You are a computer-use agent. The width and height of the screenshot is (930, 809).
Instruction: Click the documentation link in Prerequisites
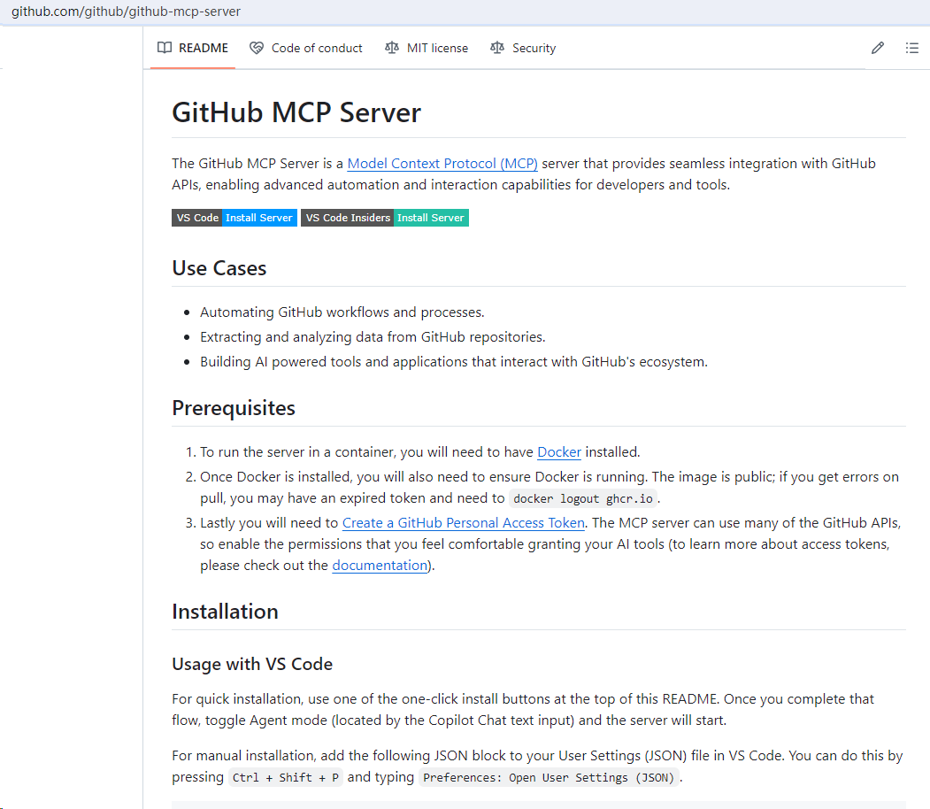click(380, 565)
